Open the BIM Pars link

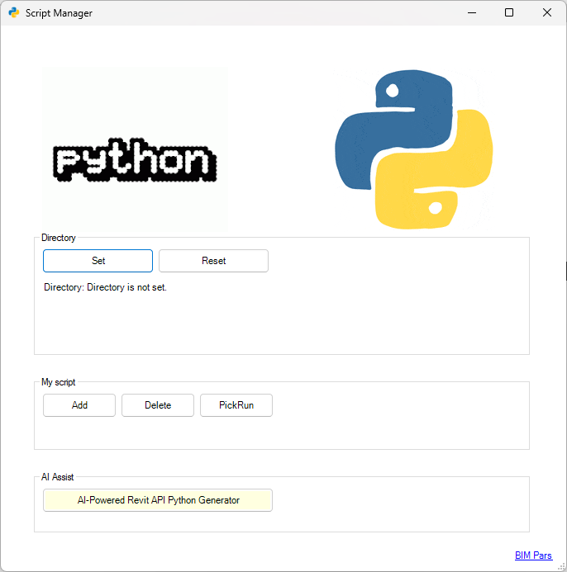tap(533, 555)
